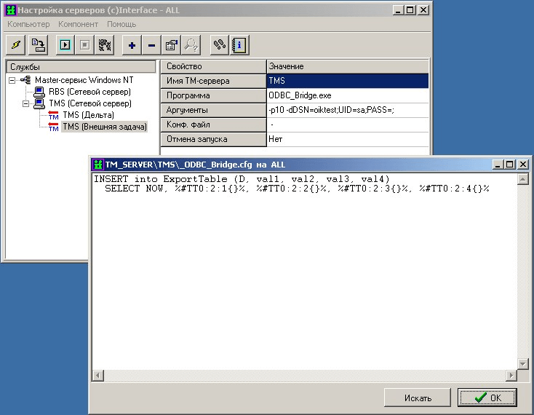The height and width of the screenshot is (415, 534).
Task: Click the copy configuration toolbar icon
Action: (38, 45)
